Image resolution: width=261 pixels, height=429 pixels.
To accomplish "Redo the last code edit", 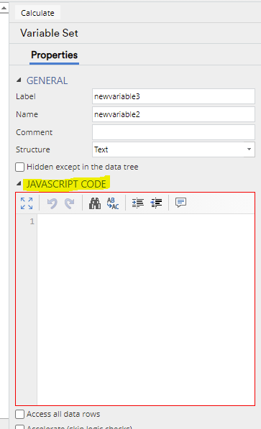I will click(69, 203).
